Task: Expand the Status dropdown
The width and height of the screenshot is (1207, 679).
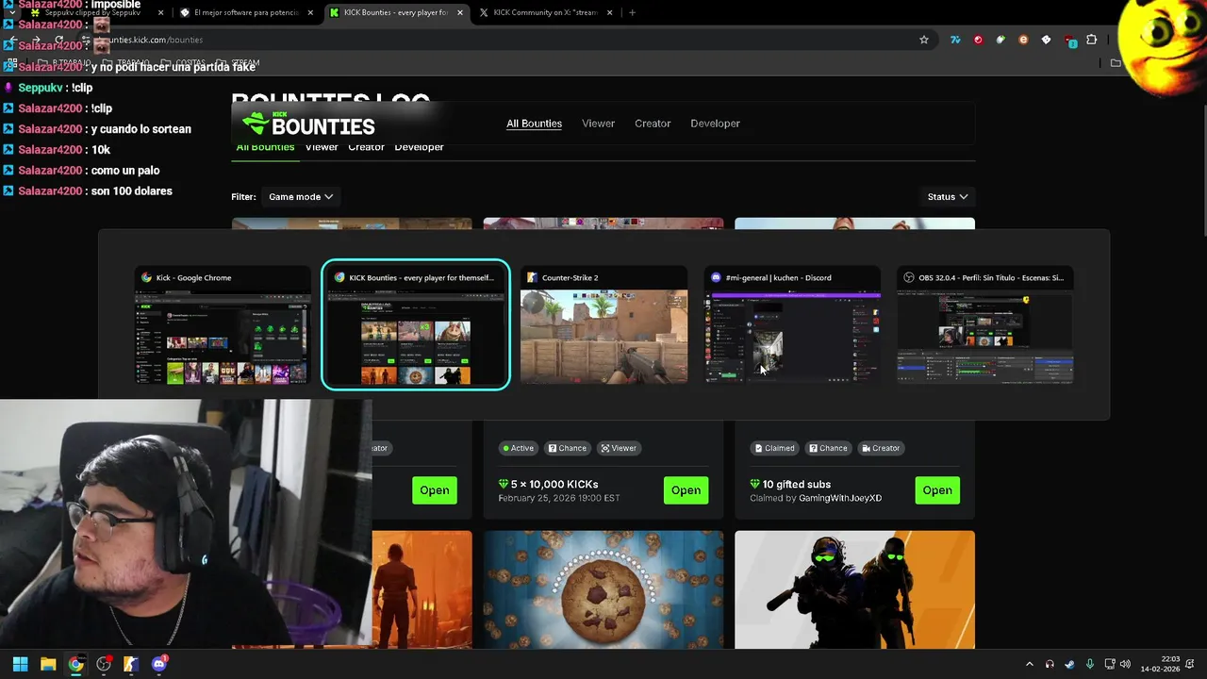Action: [948, 197]
